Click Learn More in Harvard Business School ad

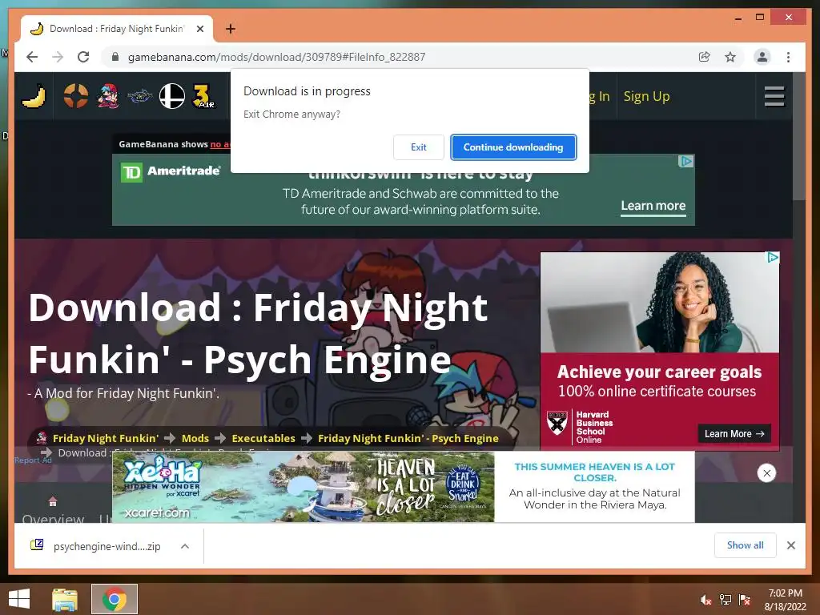coord(734,433)
